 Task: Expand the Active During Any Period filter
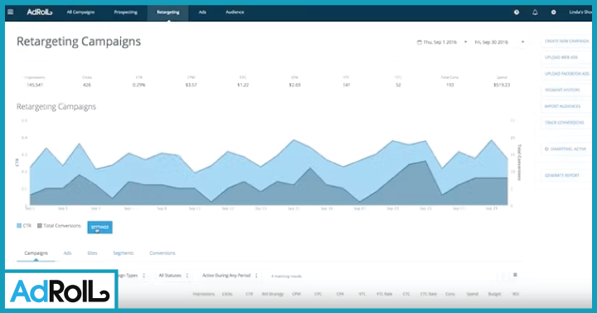(x=230, y=276)
